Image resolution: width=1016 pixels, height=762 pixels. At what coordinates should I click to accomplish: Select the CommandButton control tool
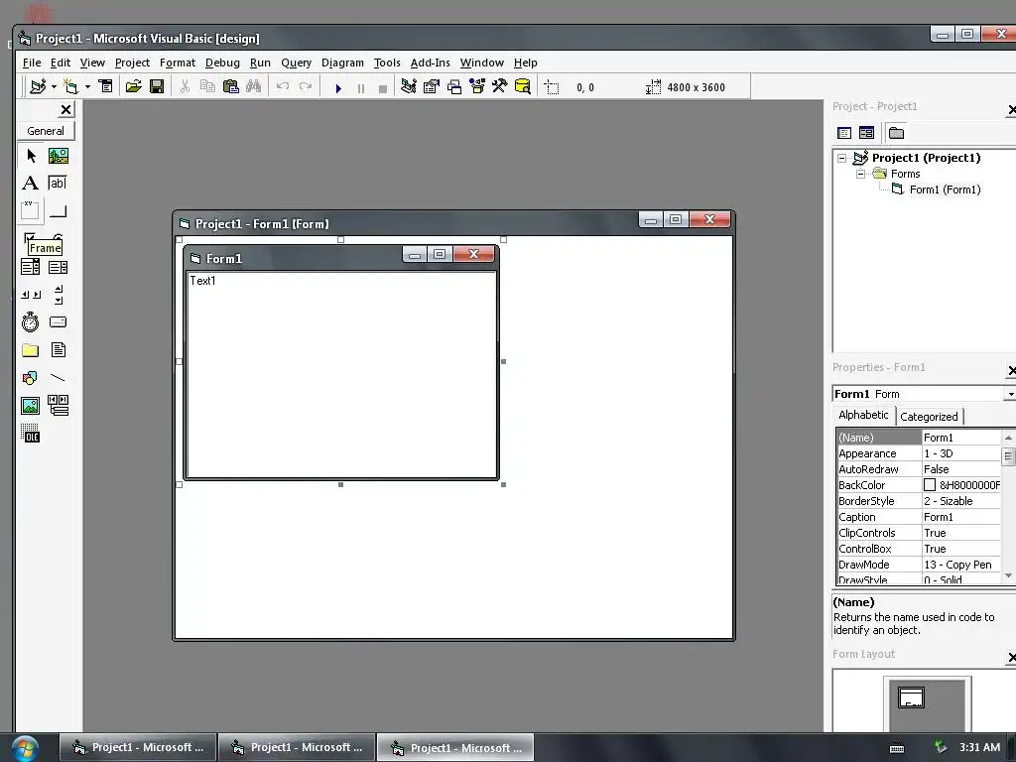coord(59,211)
